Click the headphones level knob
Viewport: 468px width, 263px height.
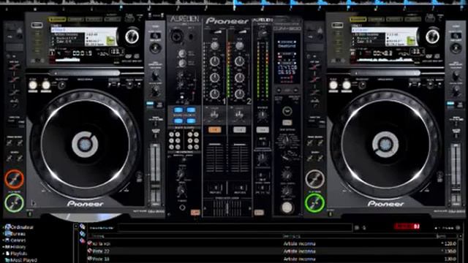point(181,190)
